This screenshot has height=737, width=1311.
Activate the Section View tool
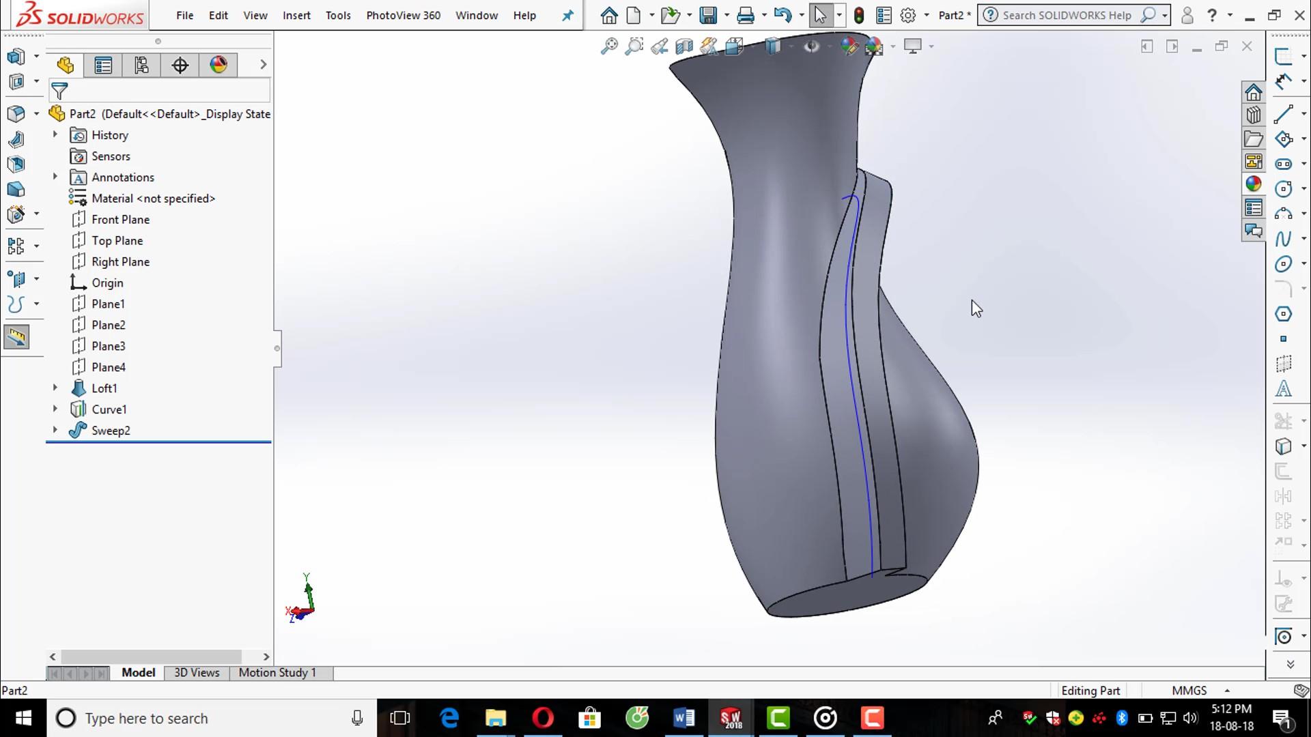[683, 46]
